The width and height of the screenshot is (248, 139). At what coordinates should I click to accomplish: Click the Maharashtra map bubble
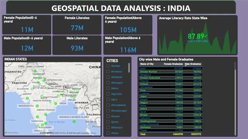click(x=37, y=106)
